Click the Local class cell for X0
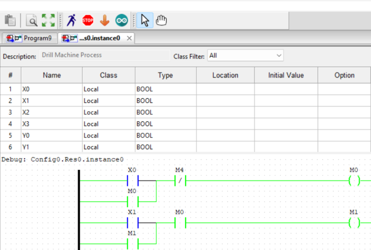The height and width of the screenshot is (250, 371). pyautogui.click(x=109, y=89)
